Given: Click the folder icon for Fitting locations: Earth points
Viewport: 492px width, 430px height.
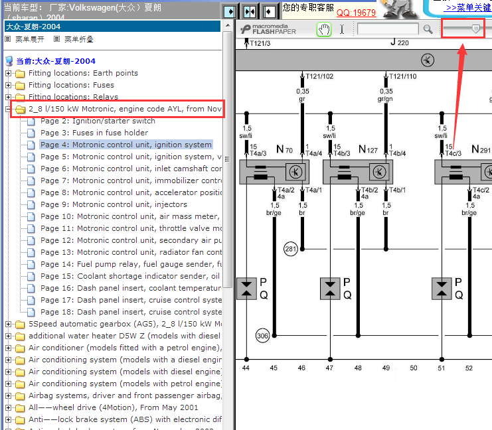Looking at the screenshot, I should pyautogui.click(x=20, y=74).
